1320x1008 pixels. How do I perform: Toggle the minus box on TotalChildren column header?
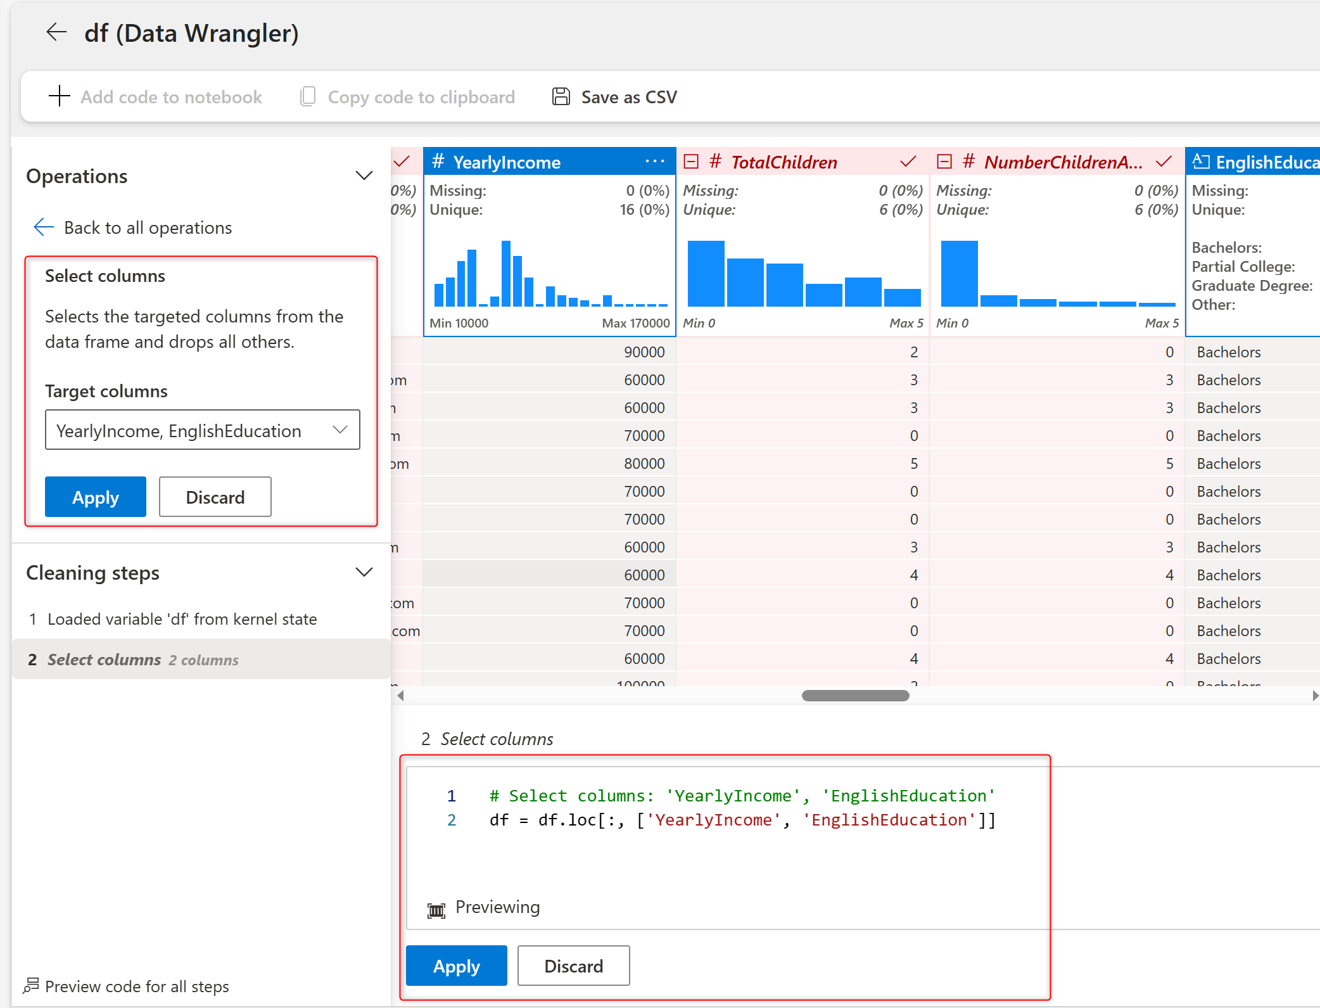point(691,162)
